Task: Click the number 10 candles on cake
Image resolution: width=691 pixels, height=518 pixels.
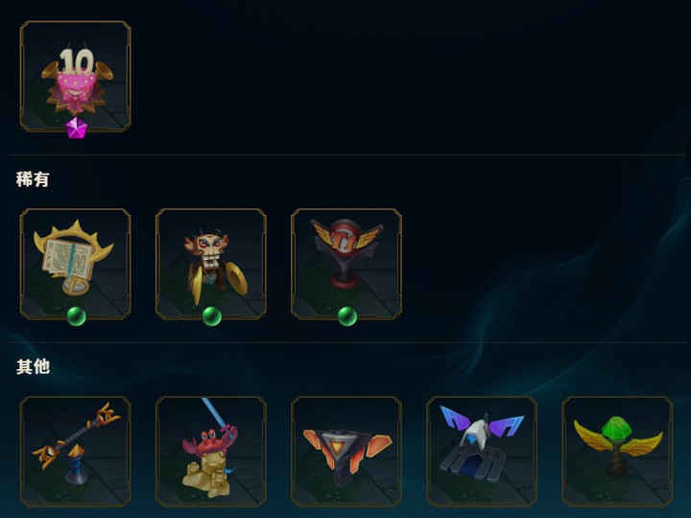Action: tap(77, 60)
